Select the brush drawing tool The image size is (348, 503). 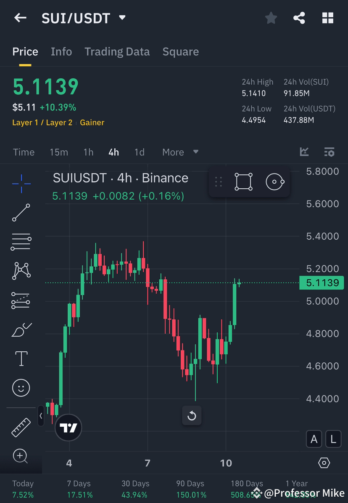tap(21, 329)
